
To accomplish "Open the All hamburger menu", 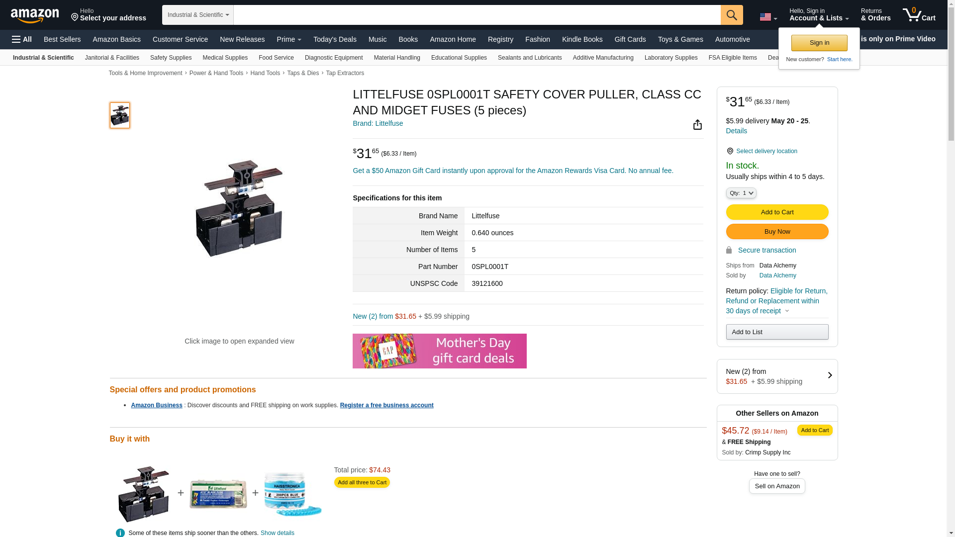I will 22,39.
